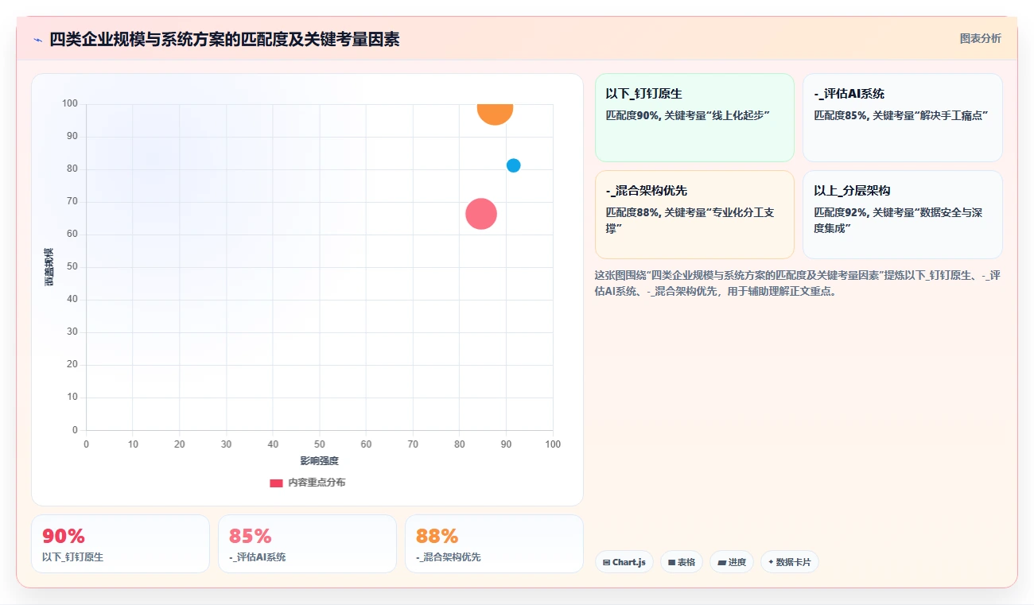Click the text 匹配度90%, 关键考量“线上化起步”
The image size is (1034, 605).
tap(688, 115)
